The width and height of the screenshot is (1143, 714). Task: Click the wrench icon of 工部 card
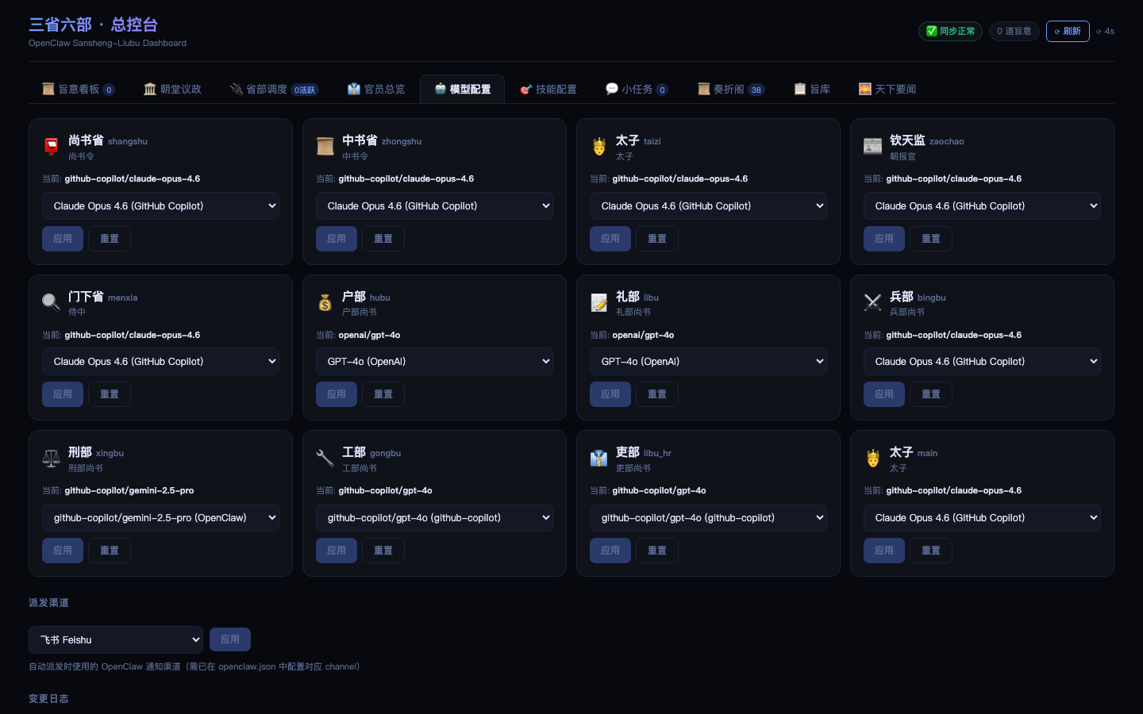pos(325,458)
